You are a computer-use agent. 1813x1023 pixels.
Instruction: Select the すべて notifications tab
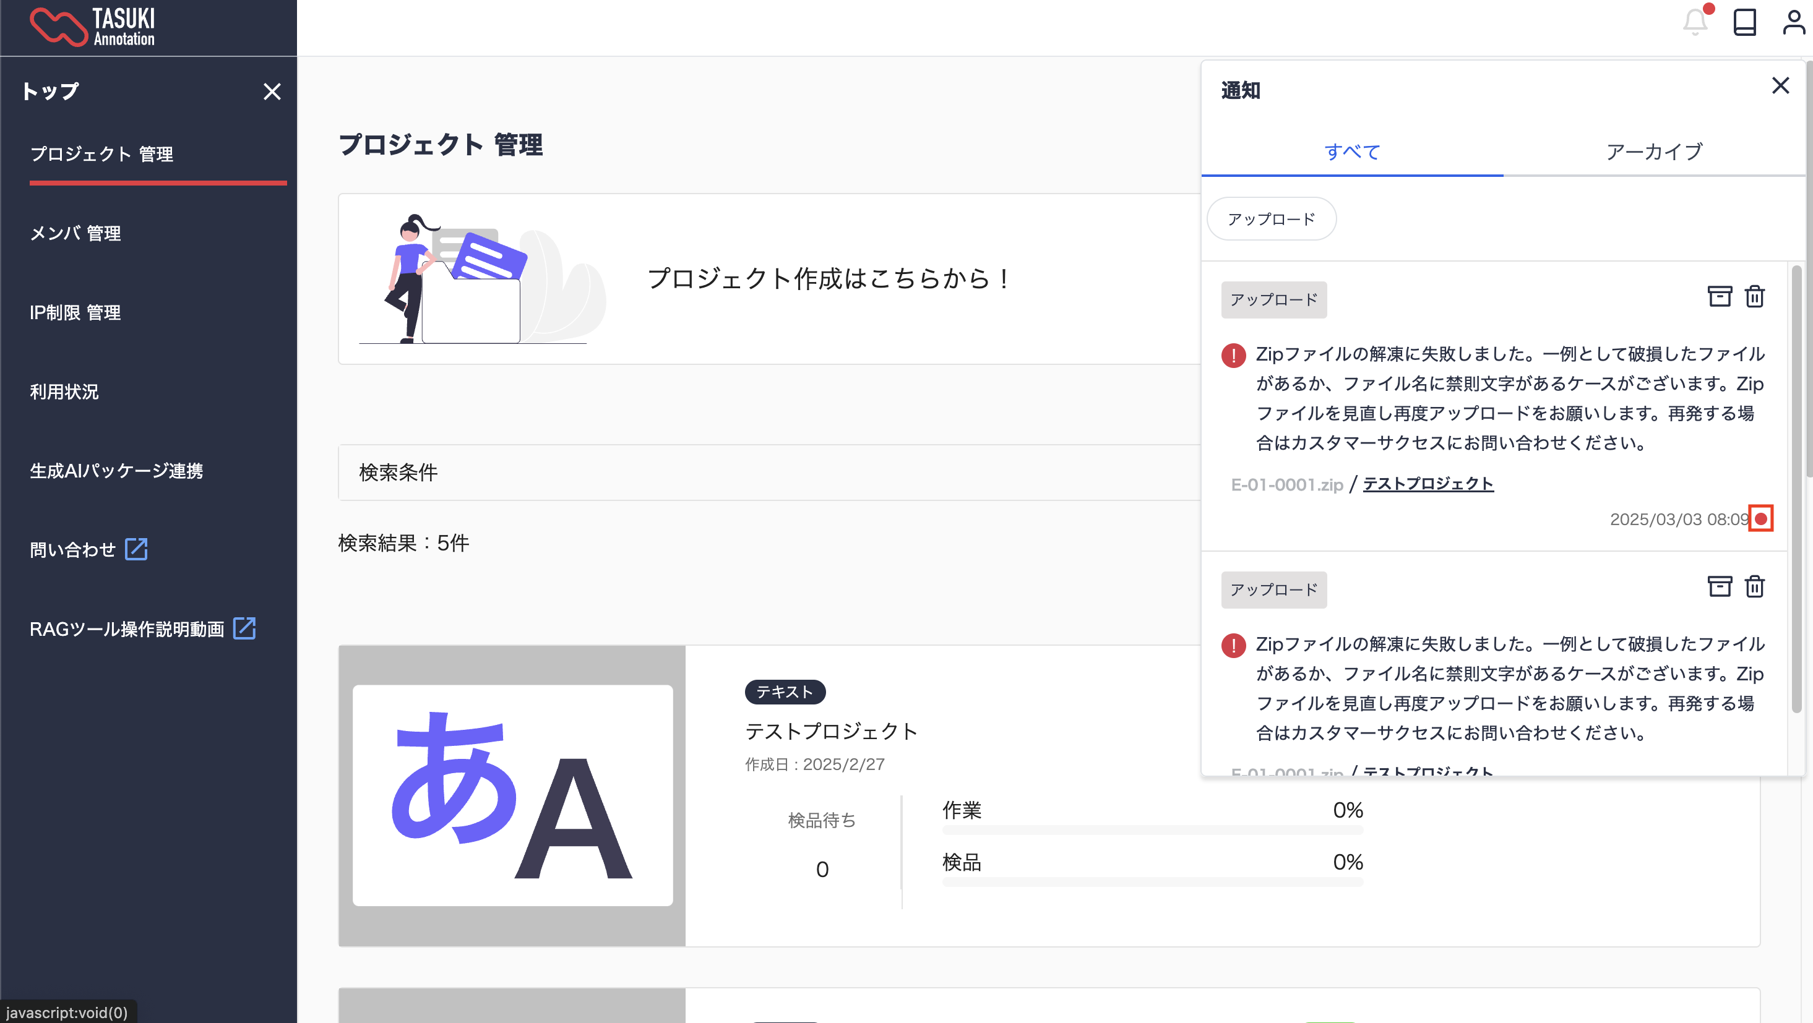[1352, 152]
